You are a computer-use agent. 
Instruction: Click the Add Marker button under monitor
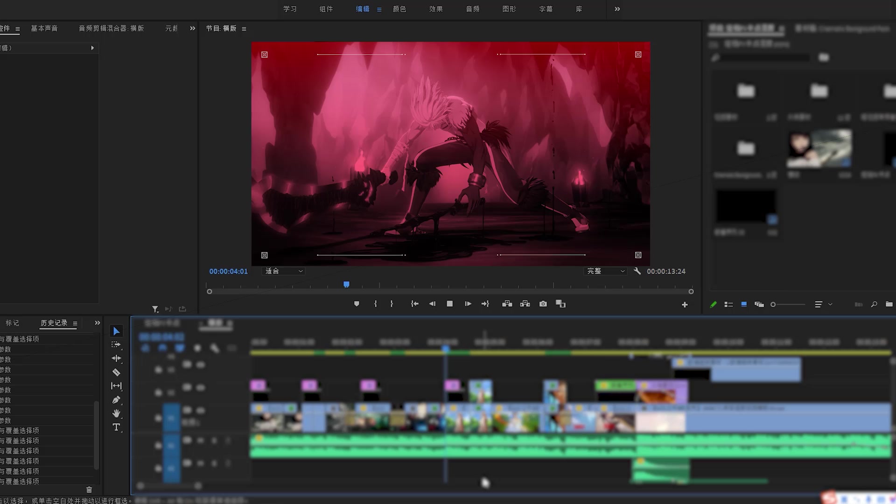[x=357, y=304]
